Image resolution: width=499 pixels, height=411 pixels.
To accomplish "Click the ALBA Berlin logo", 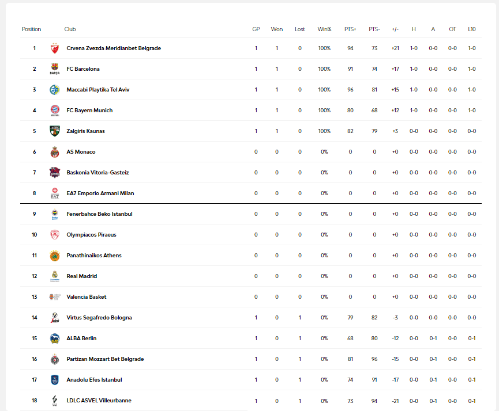I will [55, 338].
